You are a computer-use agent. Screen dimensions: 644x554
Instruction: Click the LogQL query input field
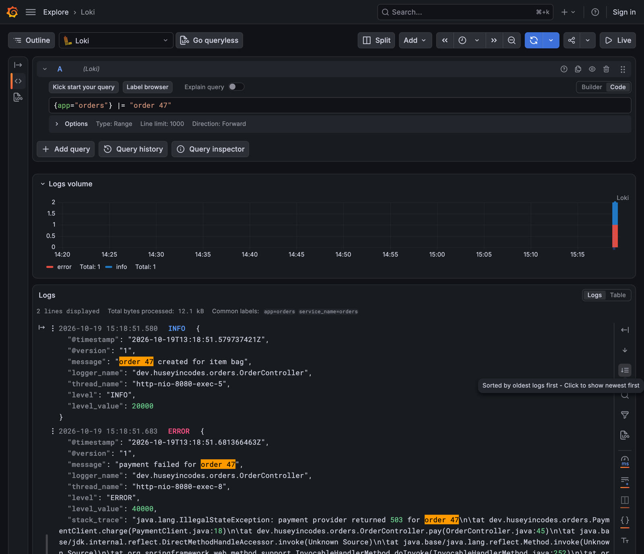pyautogui.click(x=340, y=105)
